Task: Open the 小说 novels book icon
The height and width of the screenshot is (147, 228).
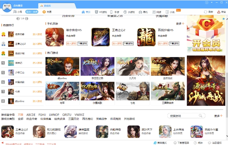Action: pyautogui.click(x=167, y=12)
